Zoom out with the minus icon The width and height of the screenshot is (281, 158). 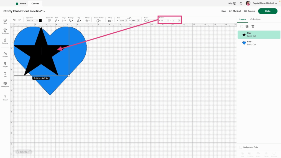tap(17, 152)
